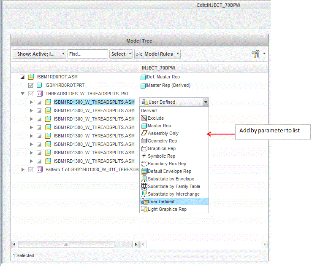Click the Model Rules branching icon
312x266 pixels.
[139, 54]
